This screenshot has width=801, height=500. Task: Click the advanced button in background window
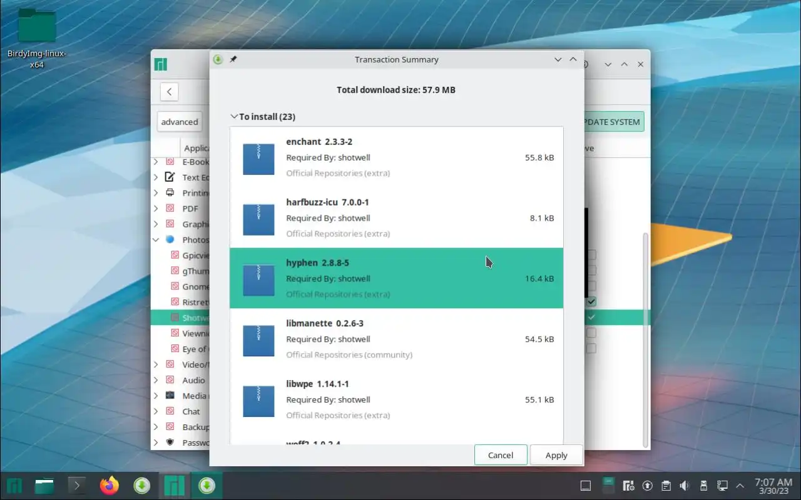[180, 122]
